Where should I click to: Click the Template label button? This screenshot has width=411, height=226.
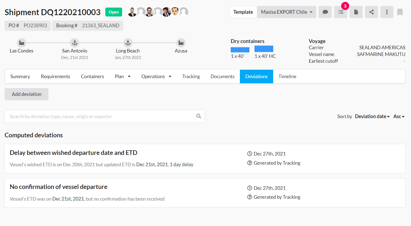243,12
